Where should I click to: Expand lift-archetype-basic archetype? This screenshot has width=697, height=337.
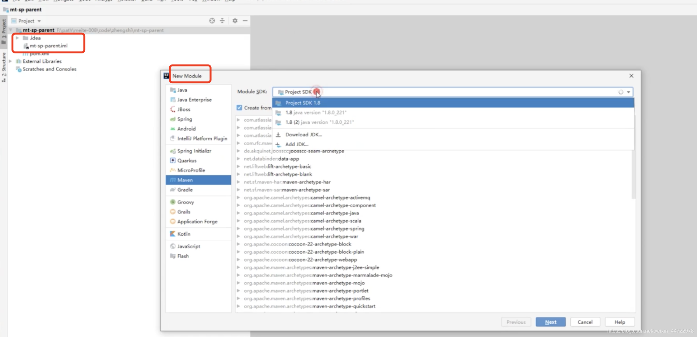point(238,167)
